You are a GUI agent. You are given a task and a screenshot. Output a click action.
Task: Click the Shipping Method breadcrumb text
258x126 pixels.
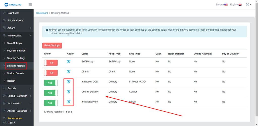[x=60, y=13]
